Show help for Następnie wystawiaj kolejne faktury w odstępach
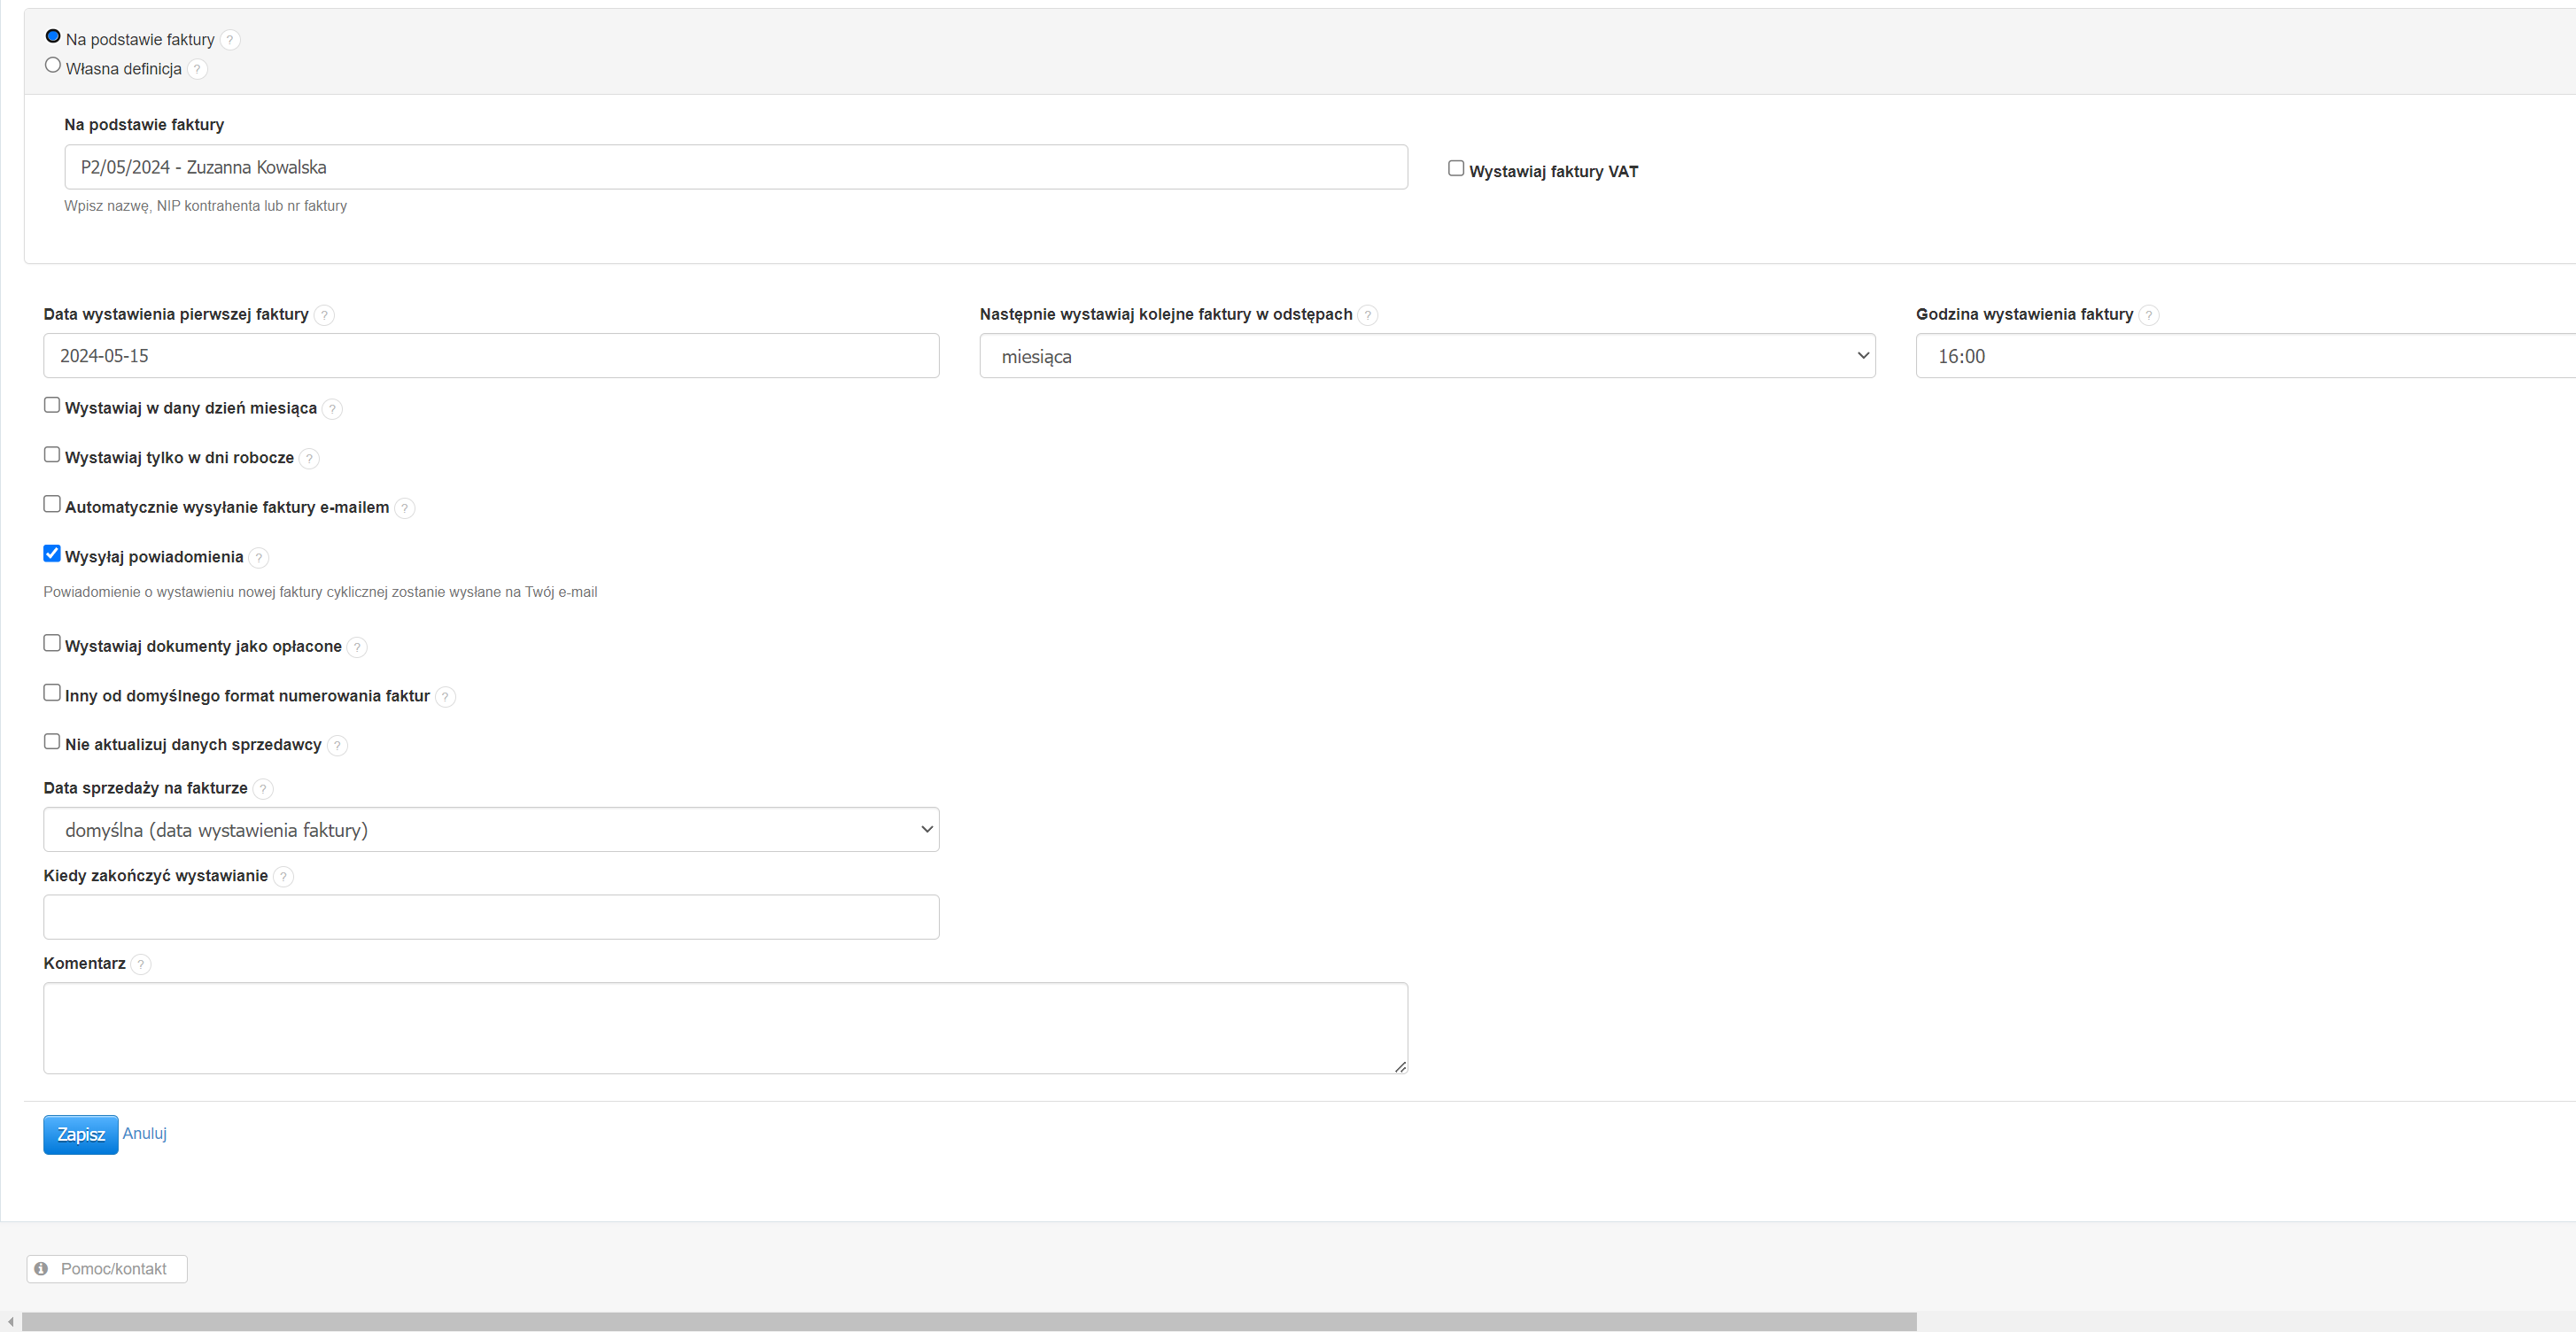 coord(1368,315)
